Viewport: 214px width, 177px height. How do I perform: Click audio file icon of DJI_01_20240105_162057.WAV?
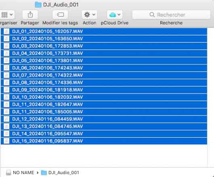click(6, 31)
